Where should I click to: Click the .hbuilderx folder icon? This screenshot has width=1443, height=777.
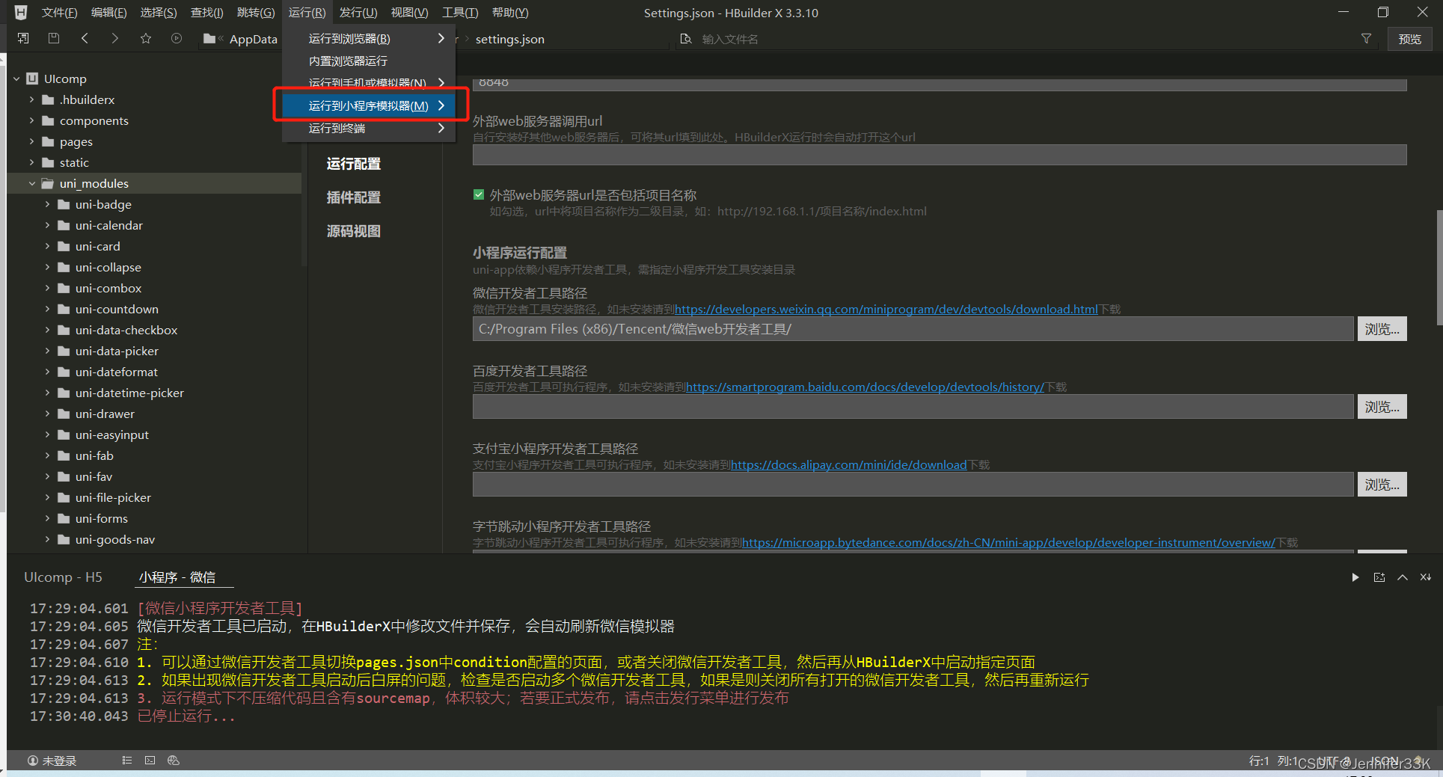[49, 99]
